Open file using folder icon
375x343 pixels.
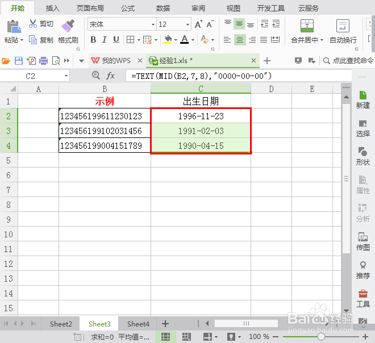[x=6, y=61]
